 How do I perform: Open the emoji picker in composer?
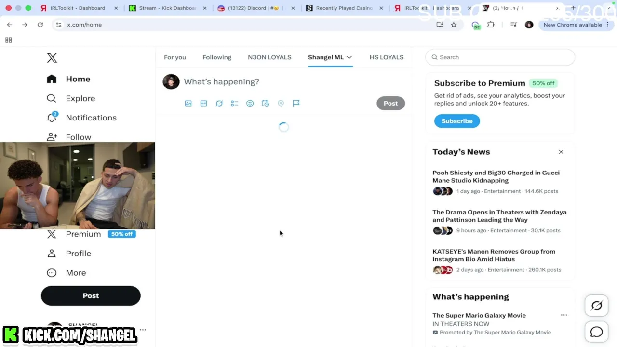[250, 103]
